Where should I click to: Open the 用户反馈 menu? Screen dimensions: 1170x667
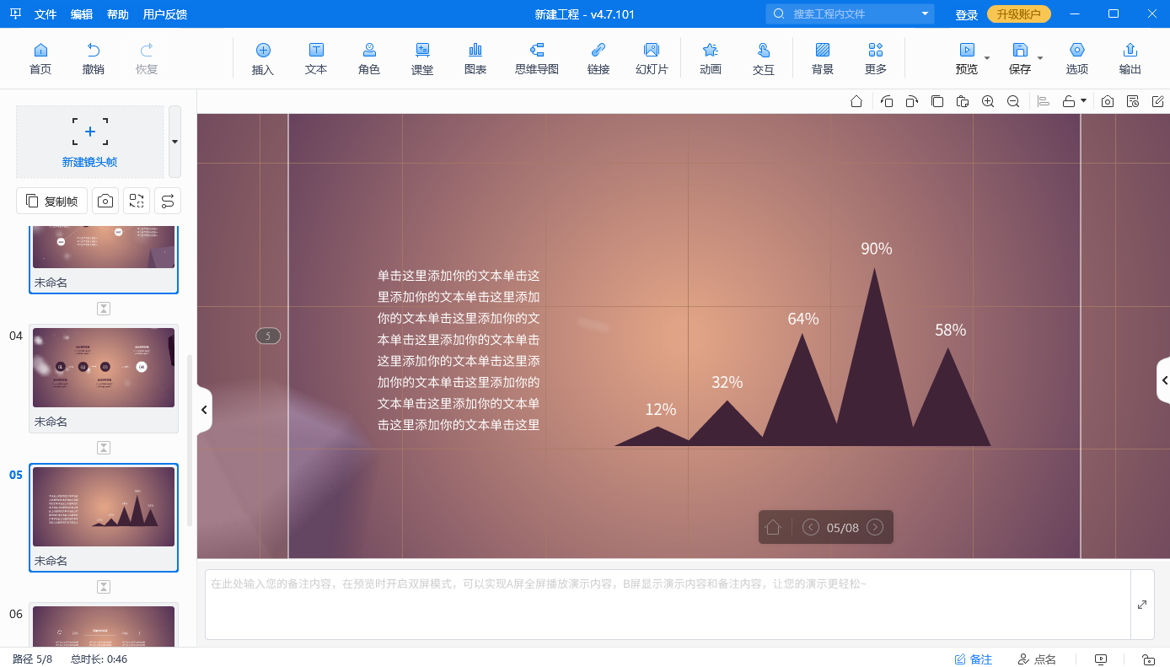[x=165, y=14]
